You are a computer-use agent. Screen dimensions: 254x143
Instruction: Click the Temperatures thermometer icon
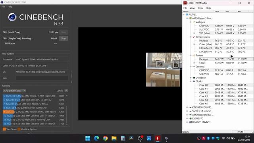(x=194, y=37)
